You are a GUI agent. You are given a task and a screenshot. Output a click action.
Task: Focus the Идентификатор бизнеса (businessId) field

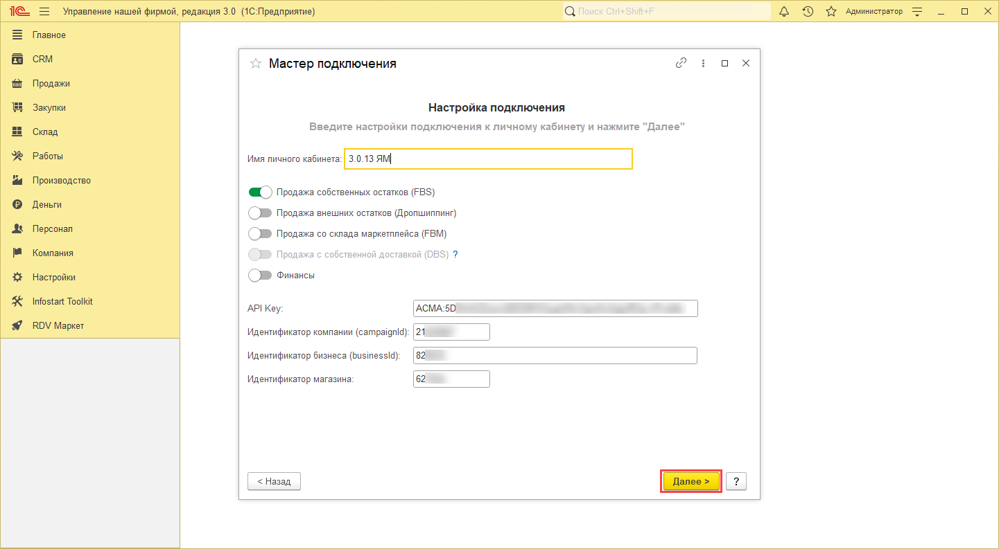pos(555,355)
